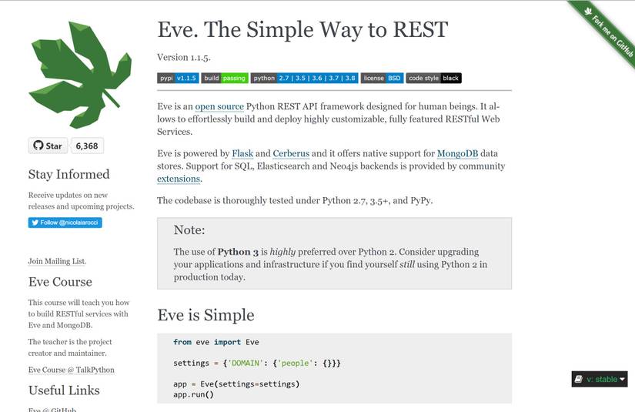
Task: Open the 6,368 stargazers count
Action: (87, 146)
